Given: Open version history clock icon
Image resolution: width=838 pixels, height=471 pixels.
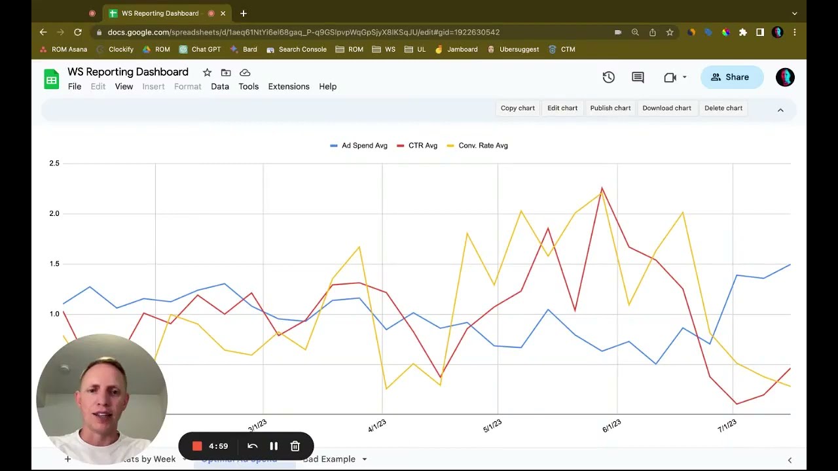Looking at the screenshot, I should [x=609, y=77].
